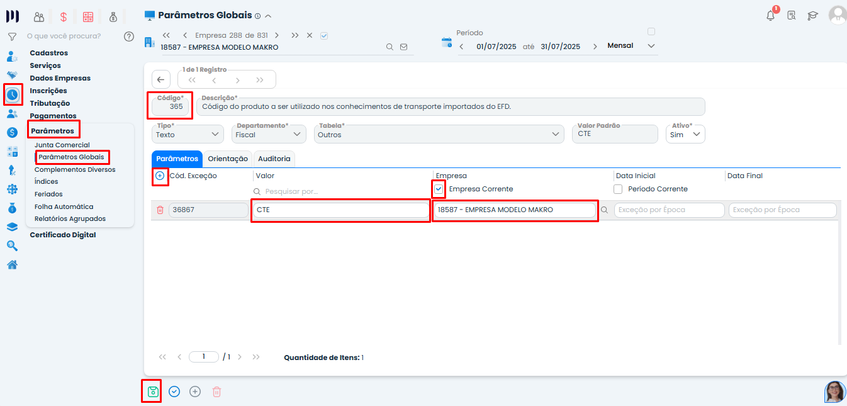Clear company selection with X button
This screenshot has width=847, height=406.
[310, 36]
